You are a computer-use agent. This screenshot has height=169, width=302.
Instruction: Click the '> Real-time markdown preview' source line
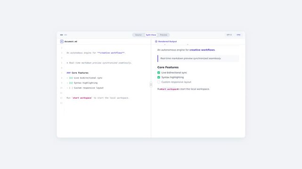click(x=99, y=63)
